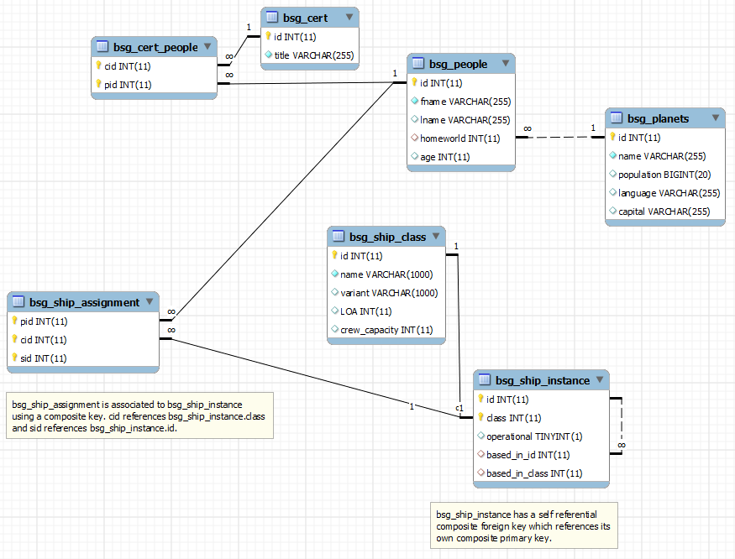Select the population BIGINT(20) column
The height and width of the screenshot is (559, 735).
665,175
